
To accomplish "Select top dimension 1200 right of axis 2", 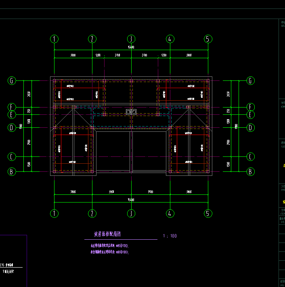I will (98, 55).
